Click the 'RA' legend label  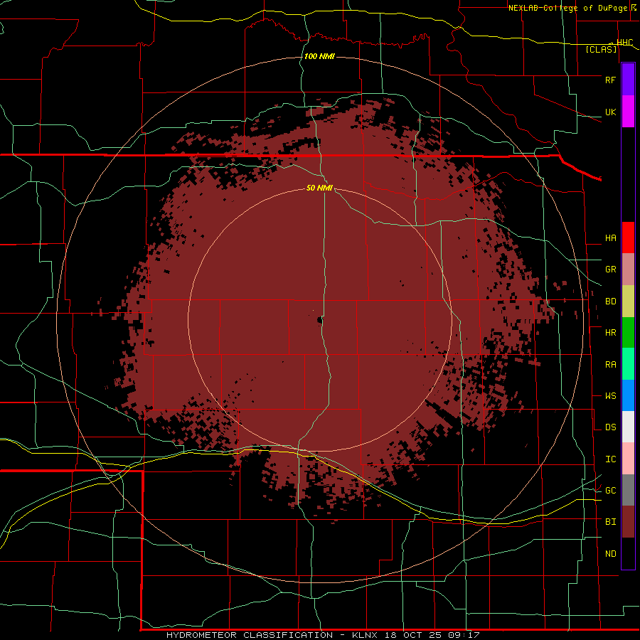pyautogui.click(x=610, y=365)
